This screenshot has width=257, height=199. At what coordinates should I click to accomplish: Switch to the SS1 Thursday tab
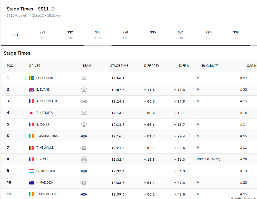pos(42,35)
